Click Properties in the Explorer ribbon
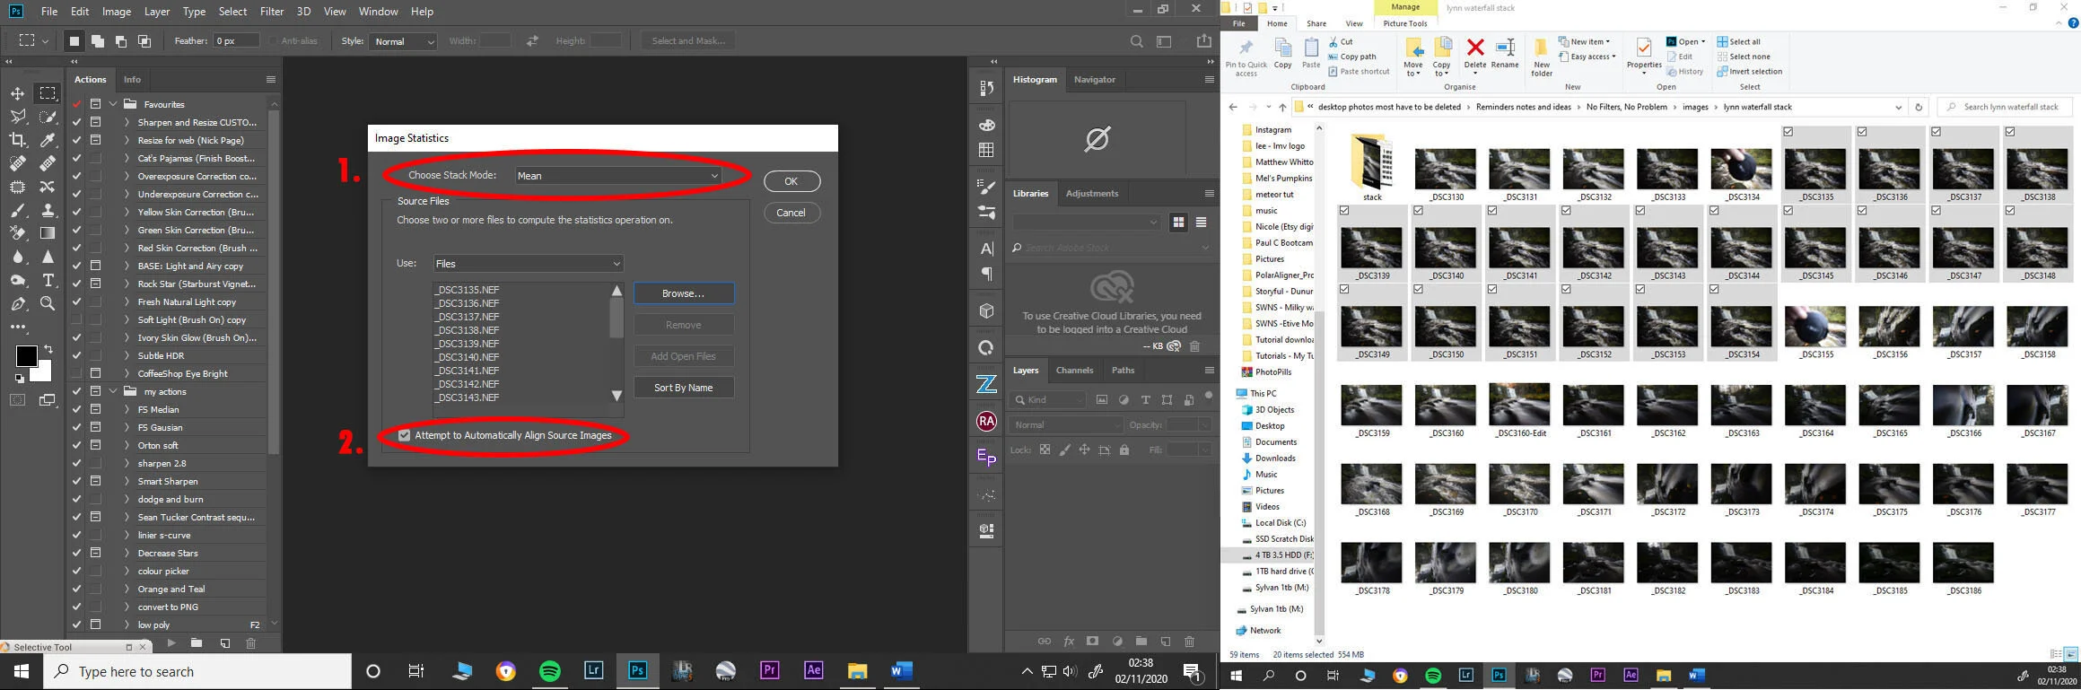The width and height of the screenshot is (2081, 690). click(1644, 56)
